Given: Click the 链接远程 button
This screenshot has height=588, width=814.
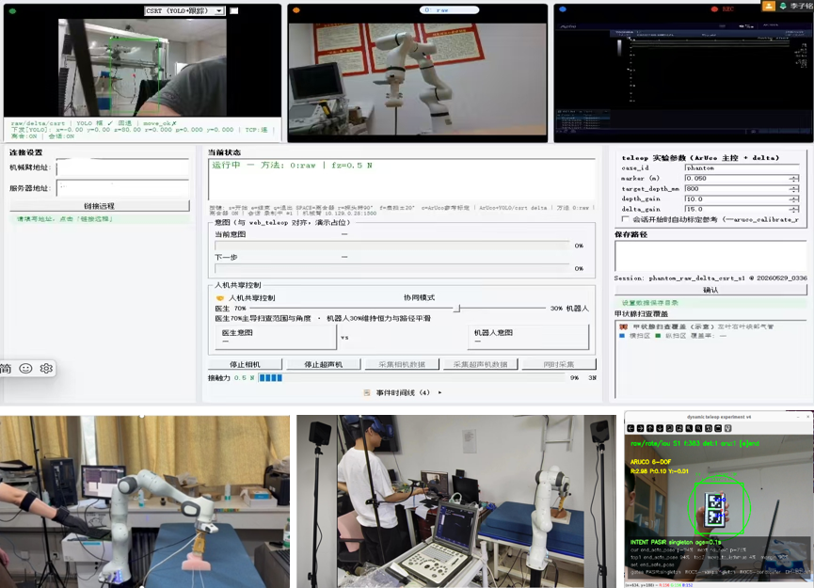Looking at the screenshot, I should (99, 206).
